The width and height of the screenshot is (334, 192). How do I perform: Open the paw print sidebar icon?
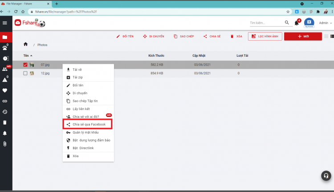(x=5, y=48)
